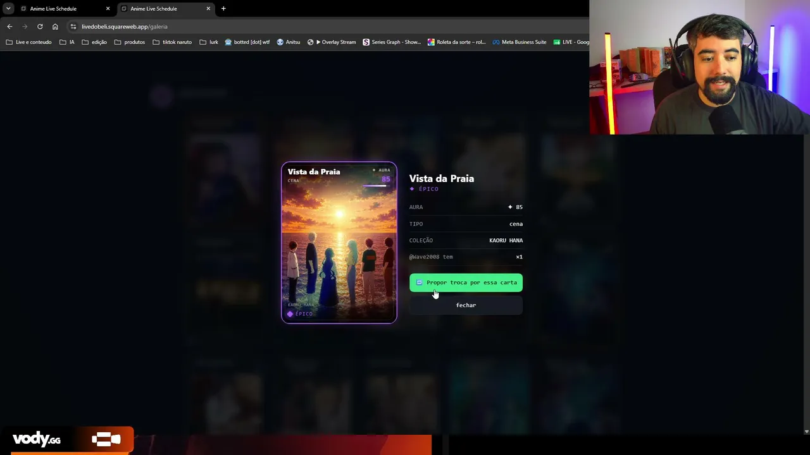The image size is (810, 455).
Task: Open a new browser tab
Action: pos(223,9)
